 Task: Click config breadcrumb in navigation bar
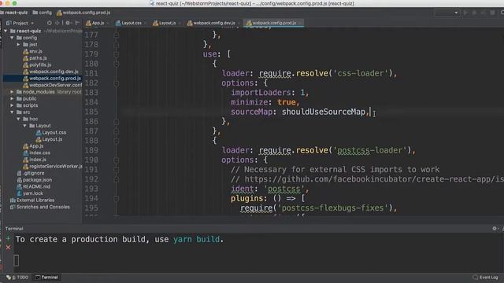pos(42,13)
